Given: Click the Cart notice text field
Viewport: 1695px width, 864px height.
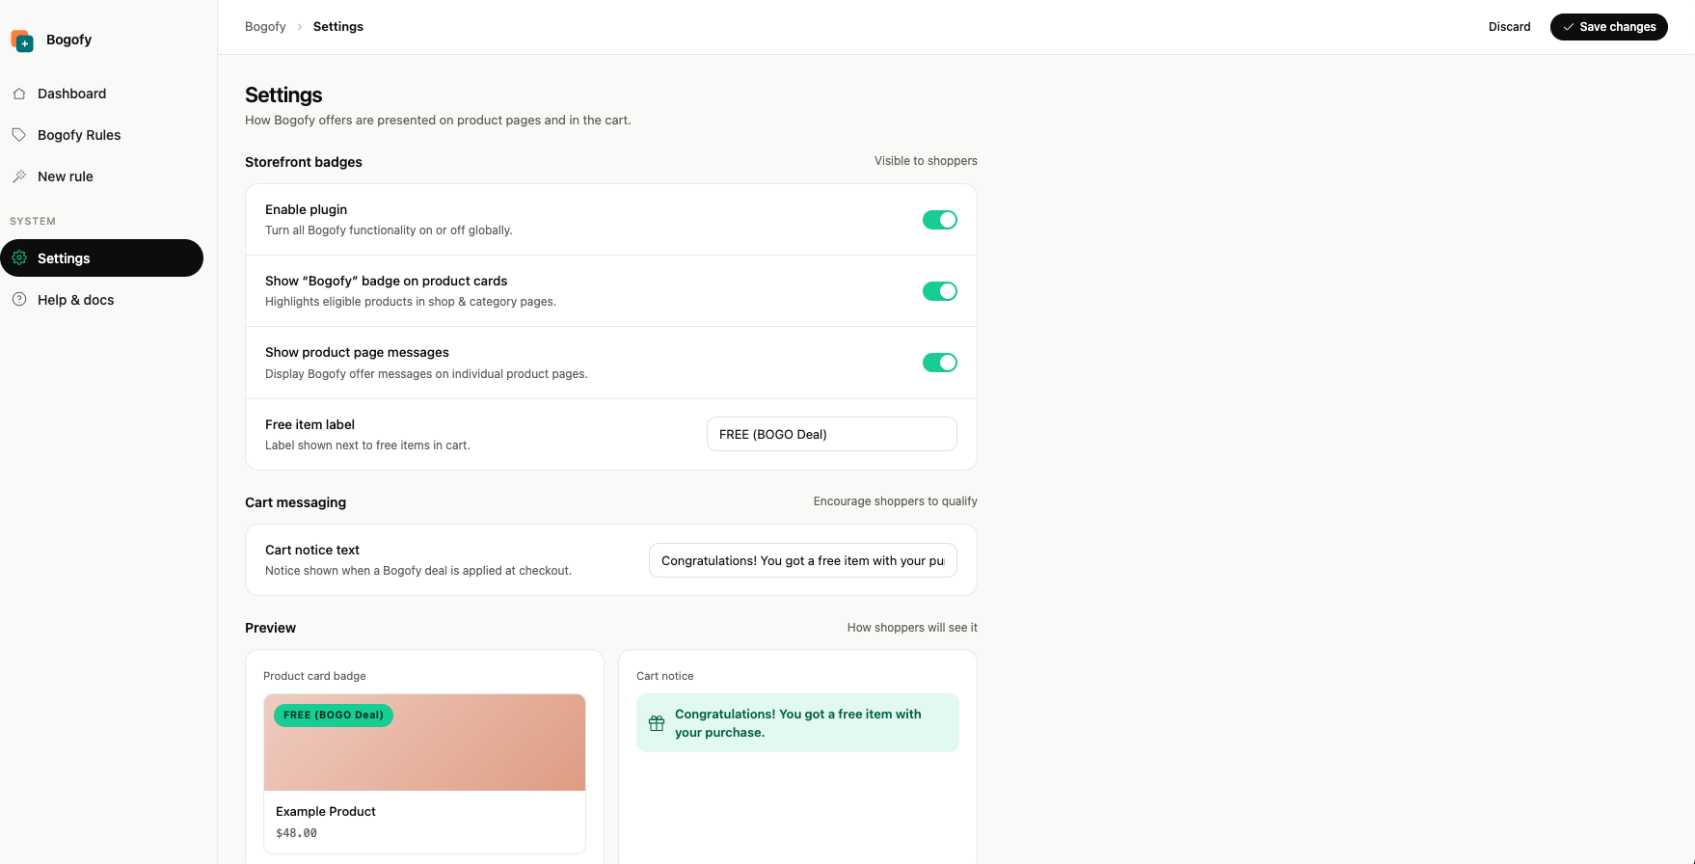Looking at the screenshot, I should click(803, 560).
